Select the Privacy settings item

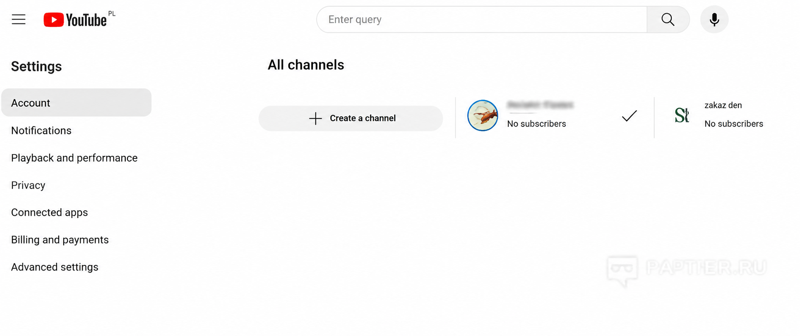(28, 185)
